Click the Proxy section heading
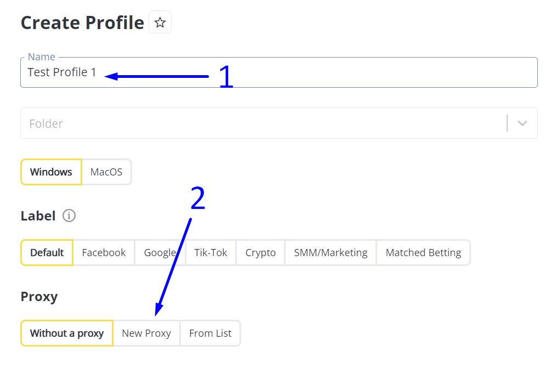Screen dimensions: 551x368 tap(39, 297)
